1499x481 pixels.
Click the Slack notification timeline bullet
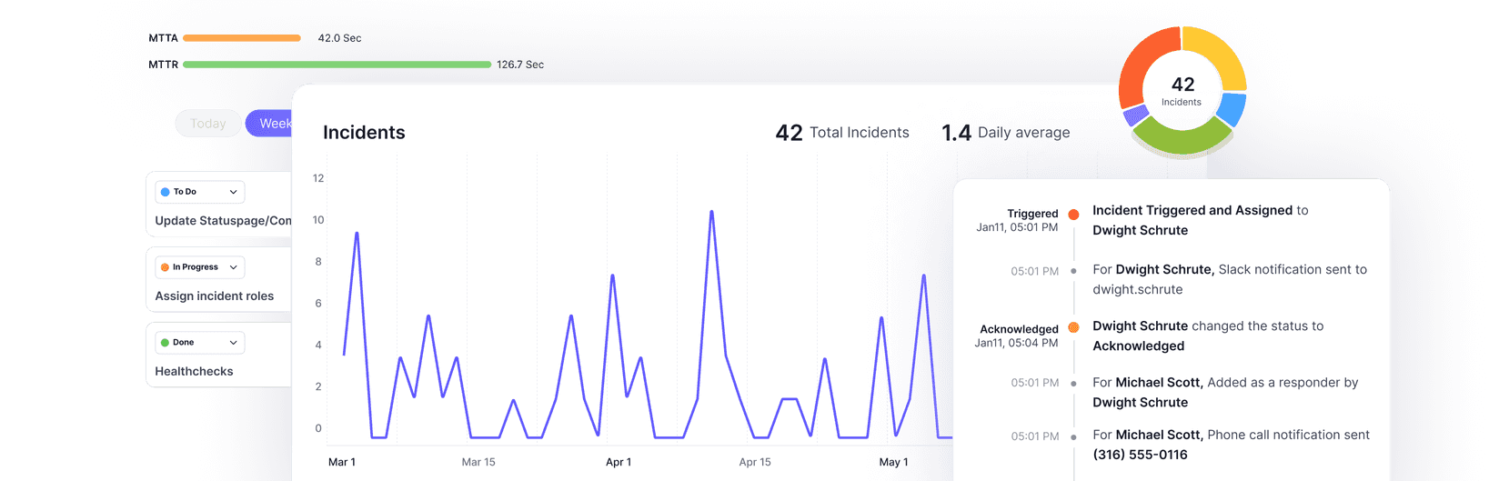[1073, 271]
